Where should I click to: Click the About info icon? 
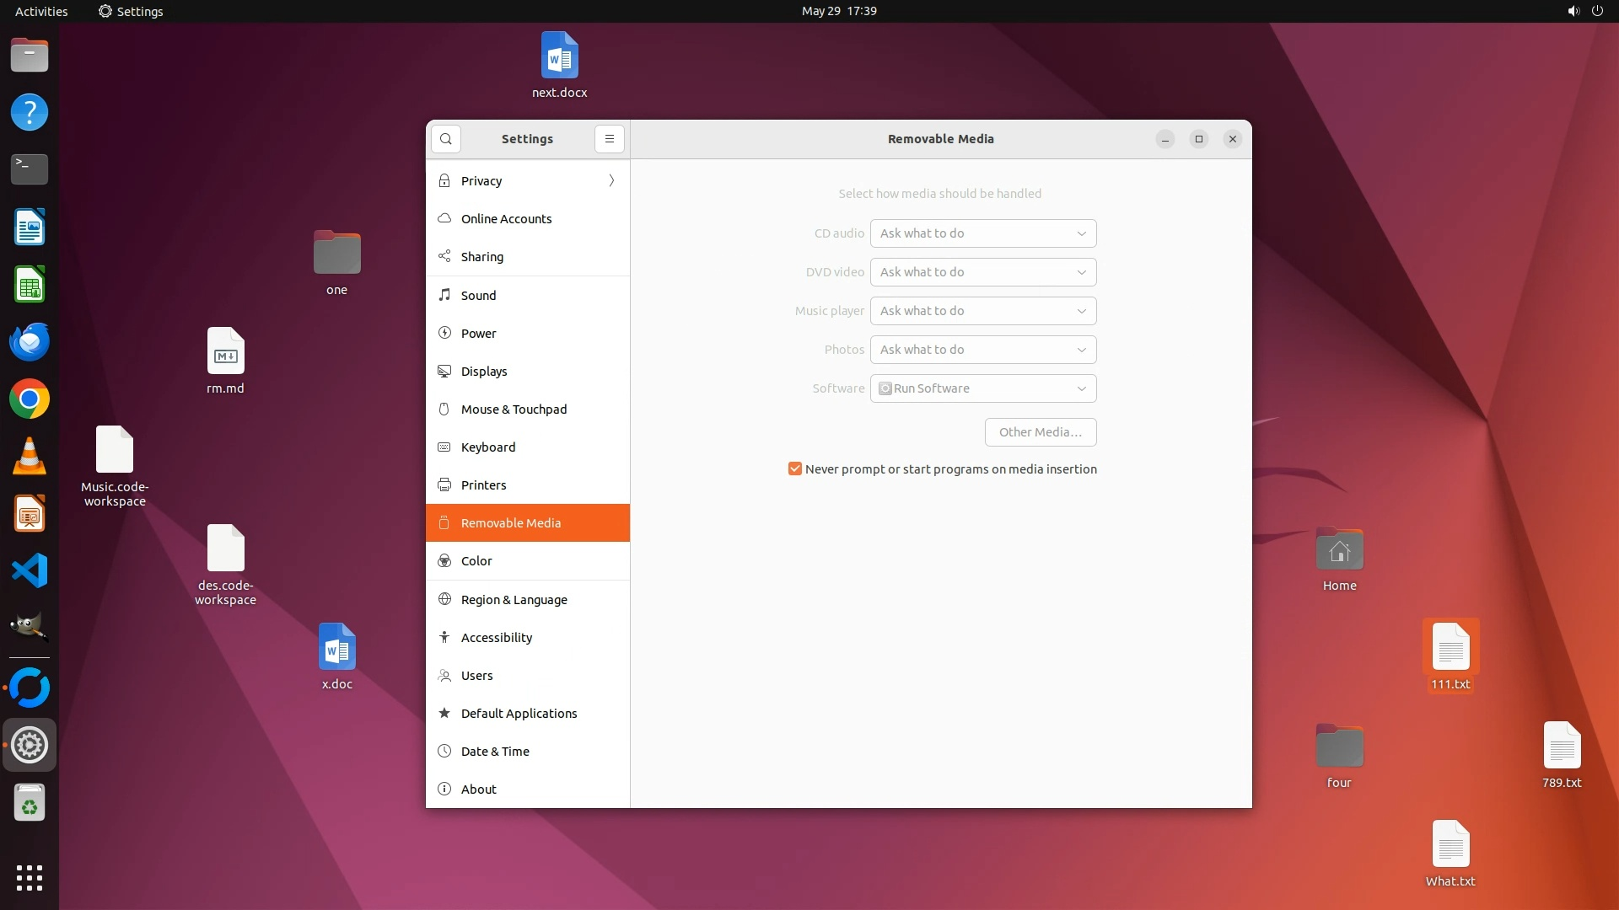(x=444, y=790)
